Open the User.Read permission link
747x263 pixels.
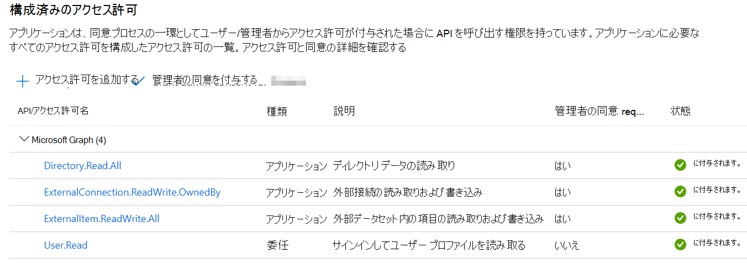tap(66, 245)
